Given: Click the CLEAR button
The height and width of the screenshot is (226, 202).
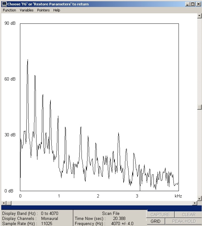Looking at the screenshot, I should [x=189, y=215].
